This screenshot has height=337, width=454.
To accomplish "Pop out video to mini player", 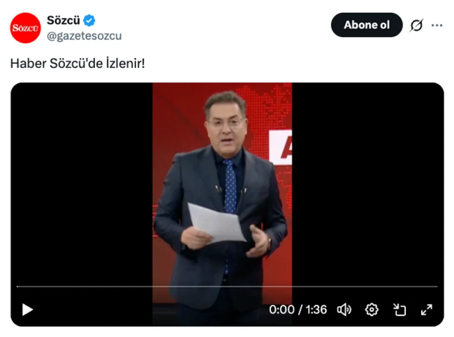I will tap(399, 309).
